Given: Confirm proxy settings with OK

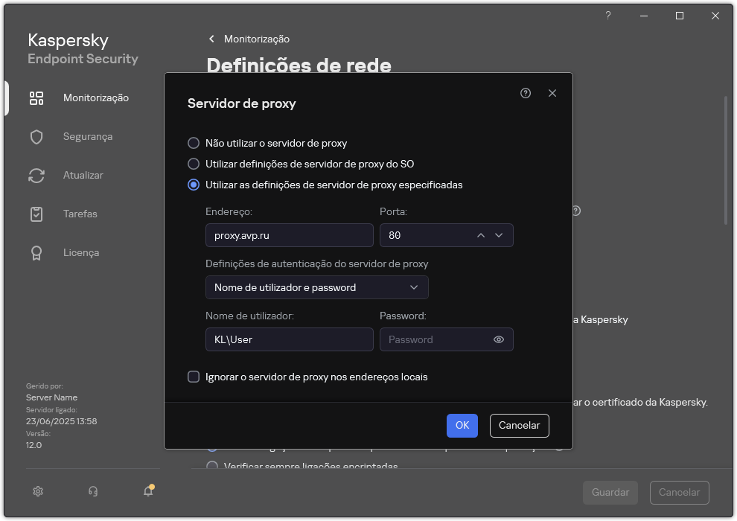Looking at the screenshot, I should coord(462,425).
